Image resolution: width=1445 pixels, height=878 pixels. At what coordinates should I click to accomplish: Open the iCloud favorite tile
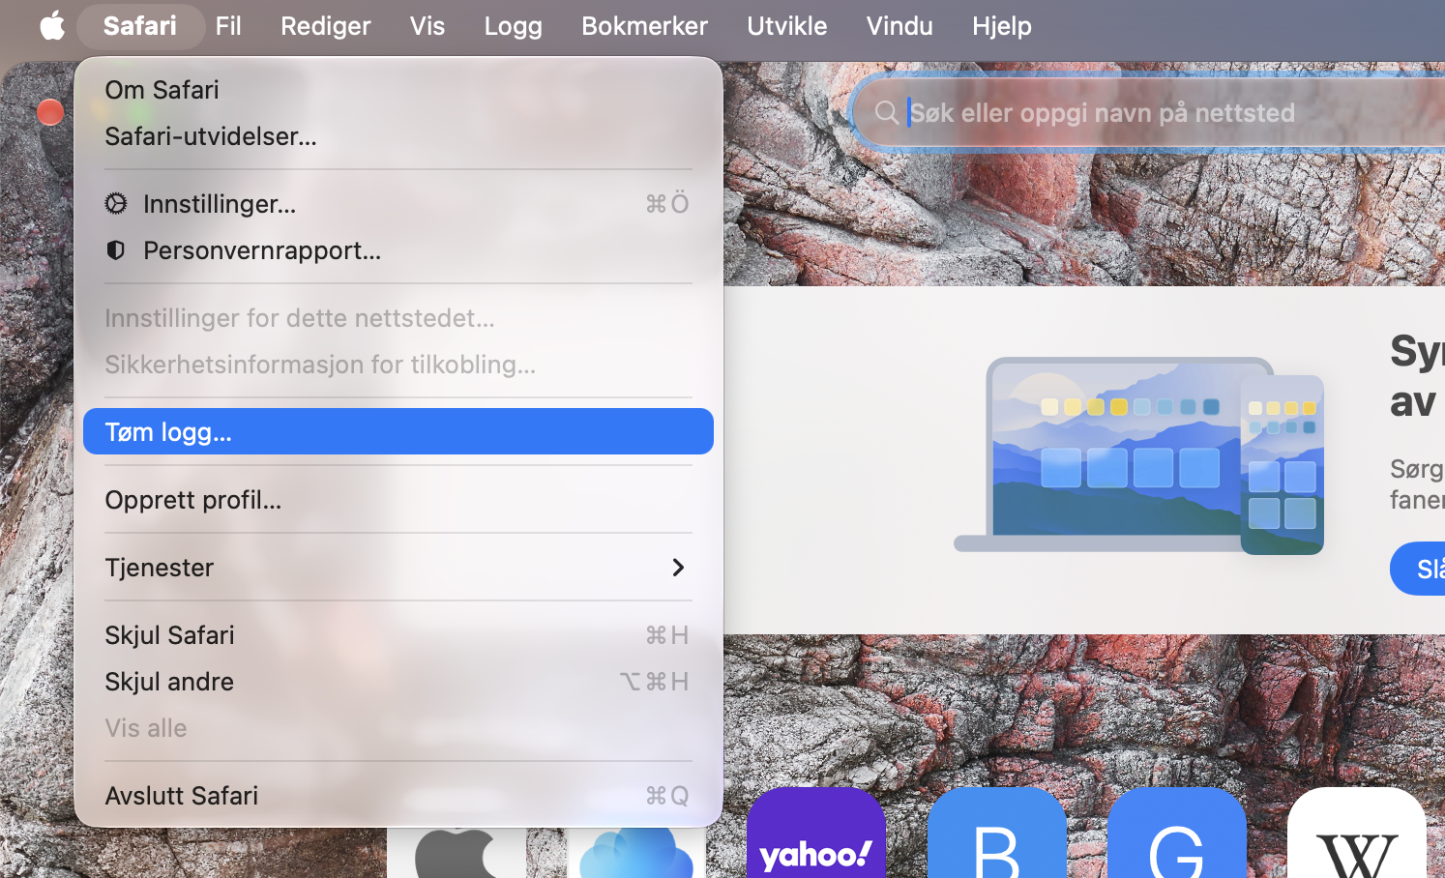tap(636, 852)
